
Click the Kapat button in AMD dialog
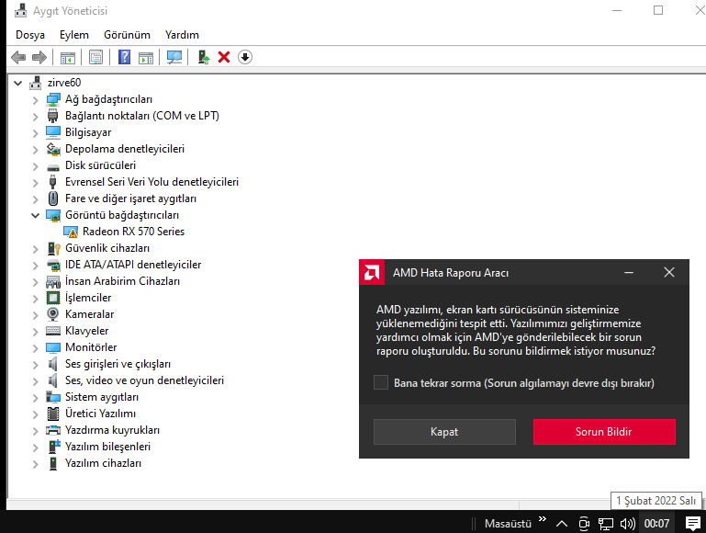444,432
